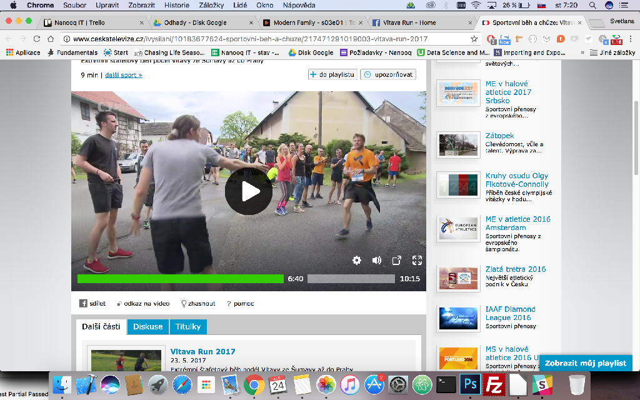Switch to the 'Diskuse' tab
This screenshot has width=640, height=400.
147,326
